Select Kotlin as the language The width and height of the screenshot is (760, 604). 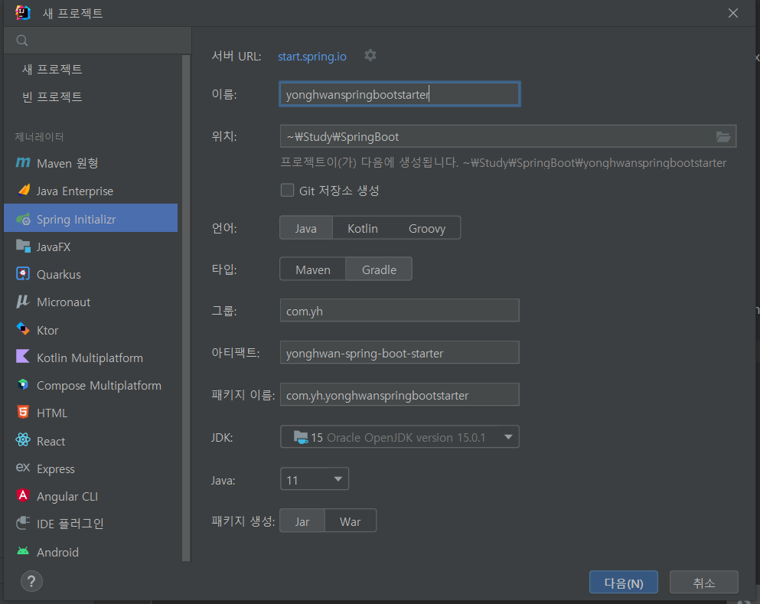point(363,228)
